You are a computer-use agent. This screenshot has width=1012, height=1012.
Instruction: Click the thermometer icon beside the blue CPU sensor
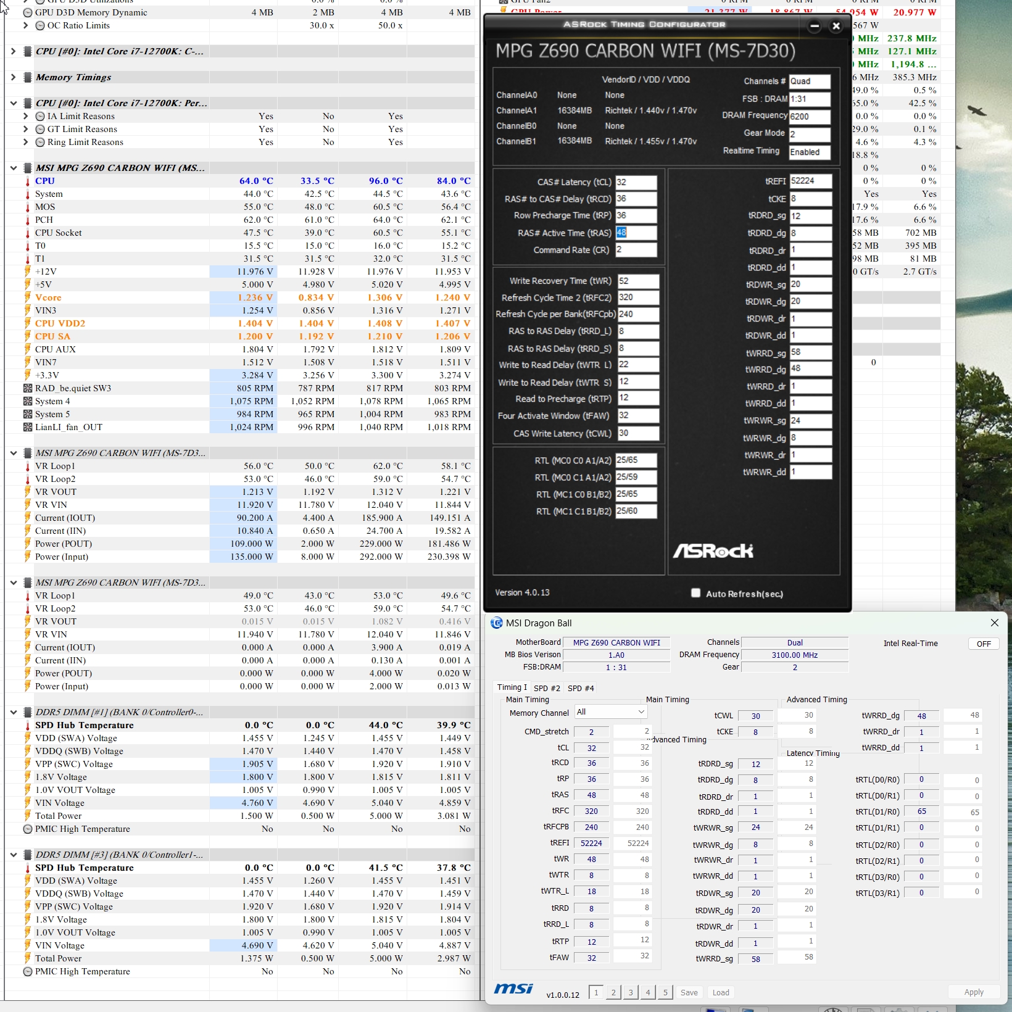coord(27,181)
